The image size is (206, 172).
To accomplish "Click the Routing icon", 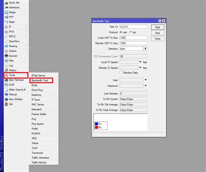I will pos(7,46).
